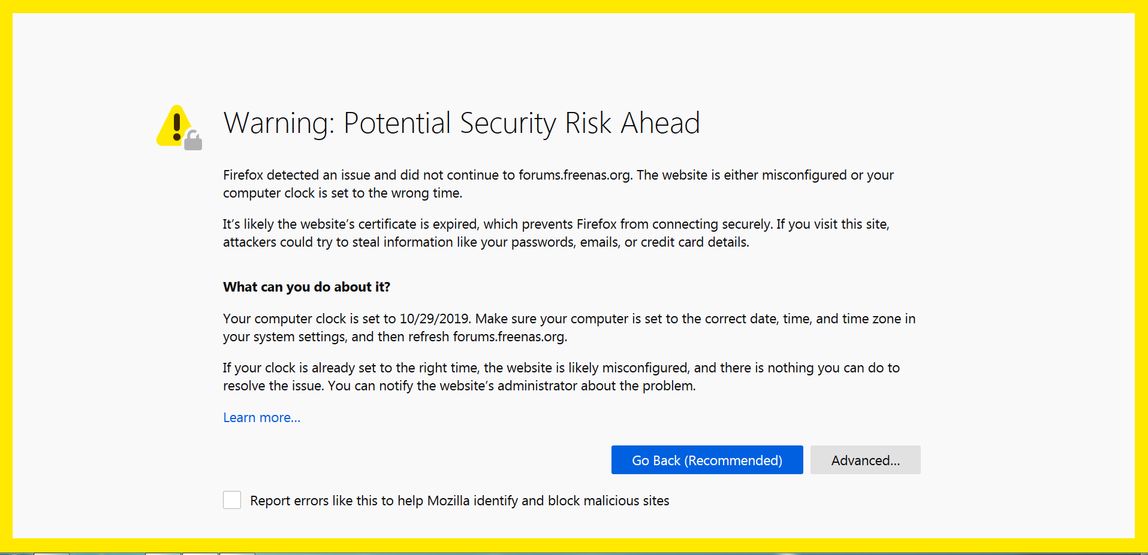Follow the Learn more... link
Image resolution: width=1148 pixels, height=555 pixels.
click(261, 417)
